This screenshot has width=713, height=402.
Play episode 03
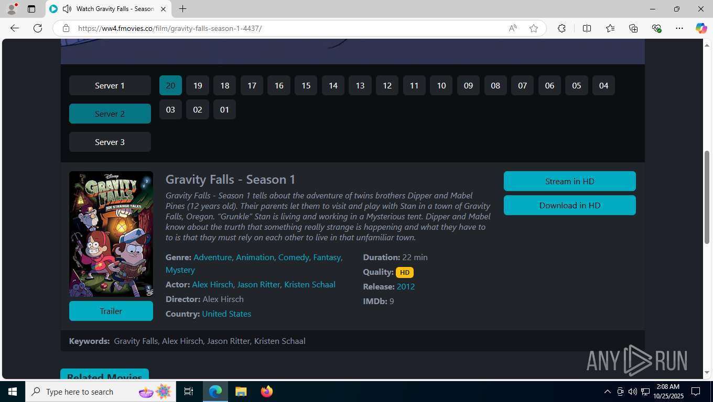click(x=170, y=109)
